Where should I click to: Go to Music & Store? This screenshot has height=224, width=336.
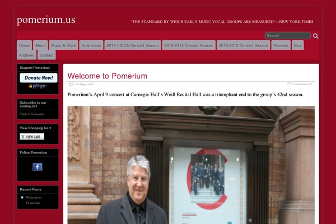tap(63, 45)
